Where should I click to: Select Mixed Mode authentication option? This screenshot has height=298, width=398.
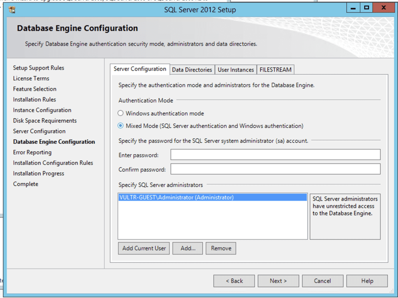pyautogui.click(x=120, y=126)
